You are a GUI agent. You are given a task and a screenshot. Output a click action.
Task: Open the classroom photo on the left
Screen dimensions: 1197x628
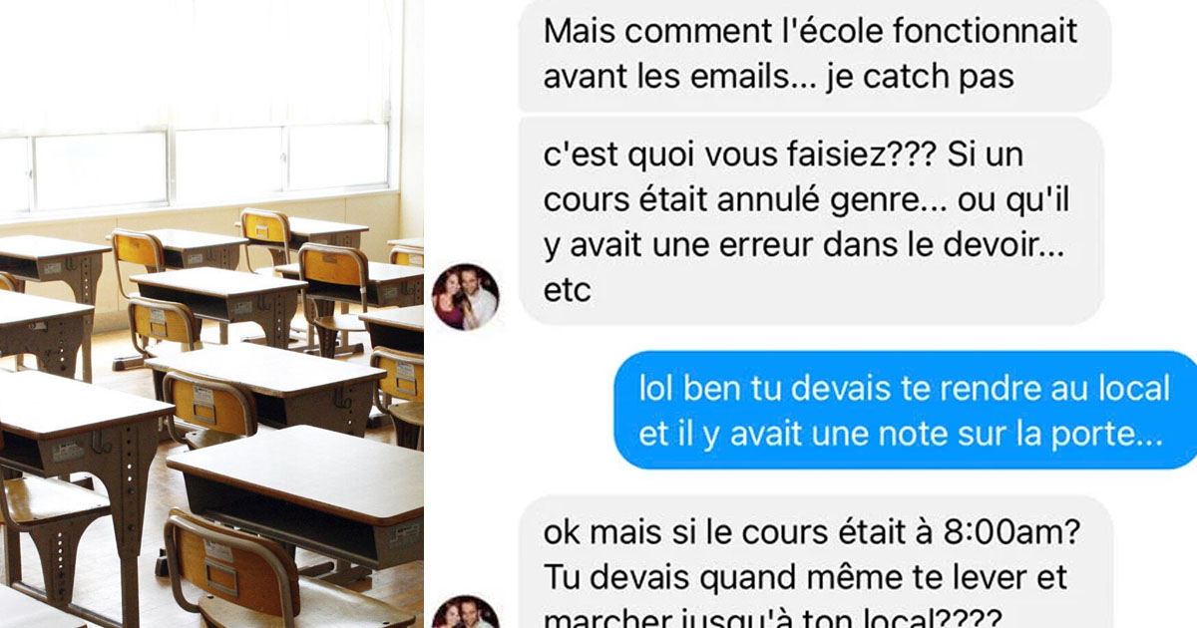(211, 314)
